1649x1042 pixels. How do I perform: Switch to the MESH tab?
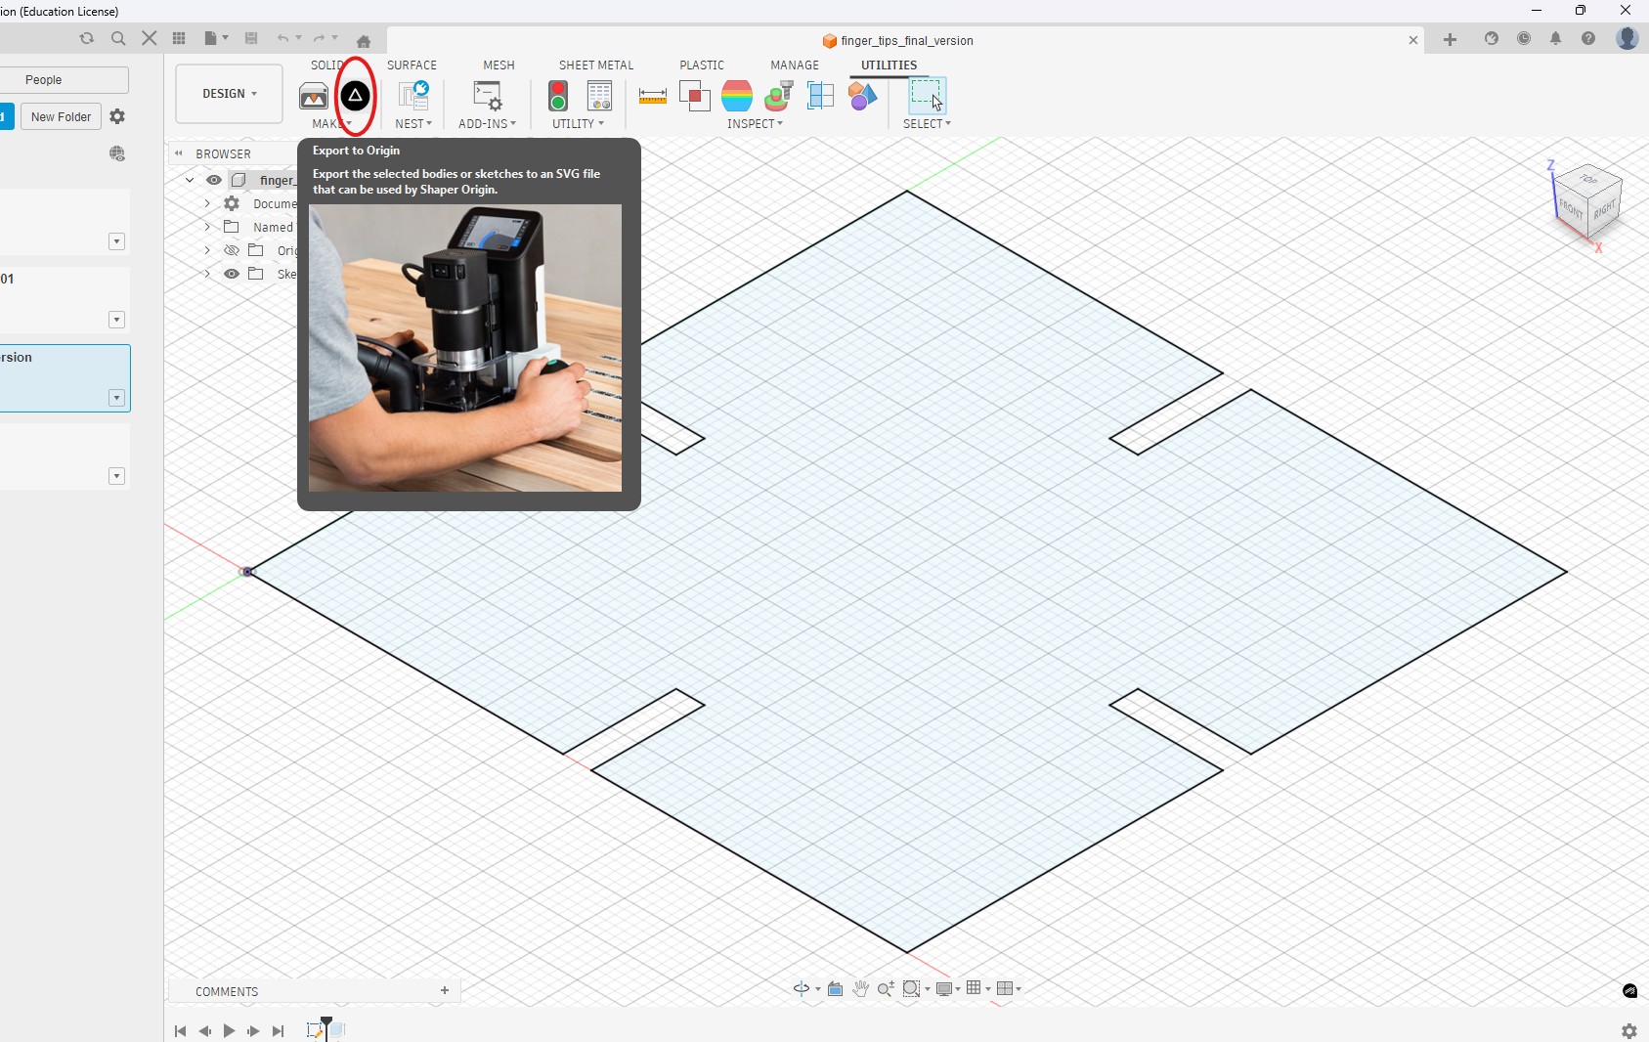coord(499,65)
